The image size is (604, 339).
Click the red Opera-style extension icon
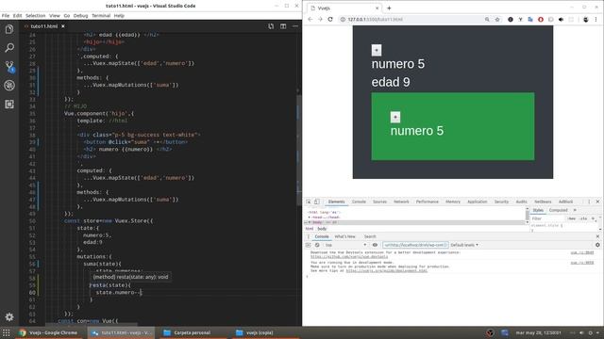541,19
